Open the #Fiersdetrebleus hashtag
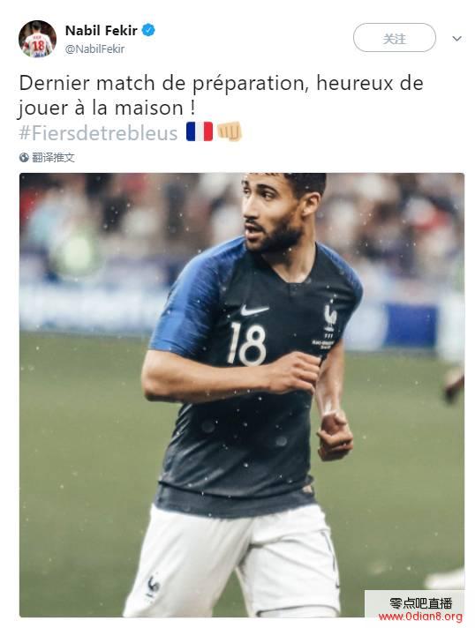This screenshot has height=628, width=475. click(98, 132)
